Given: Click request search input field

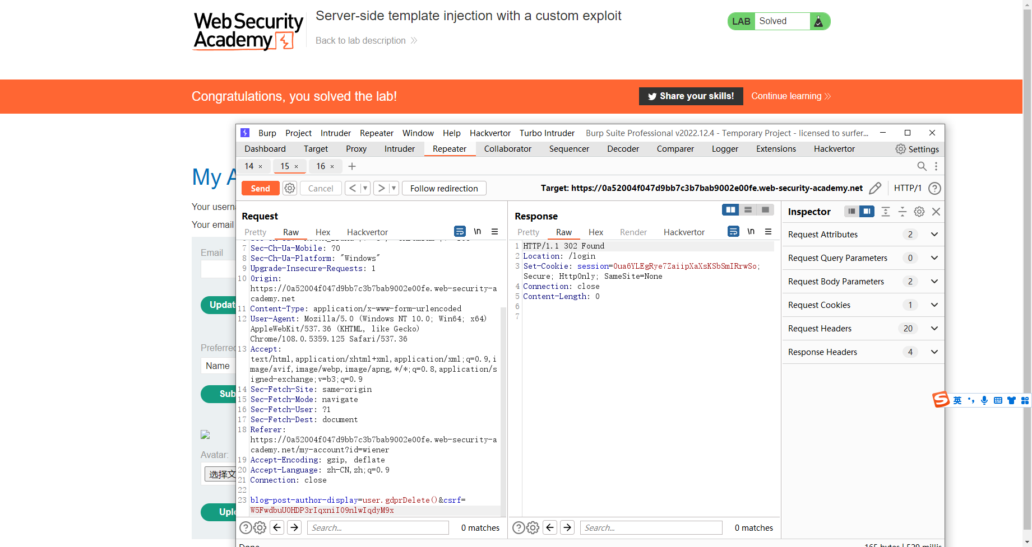Looking at the screenshot, I should (x=378, y=527).
